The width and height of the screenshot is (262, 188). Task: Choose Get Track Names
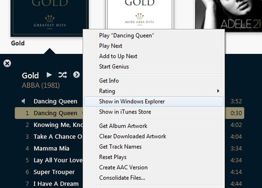click(154, 146)
